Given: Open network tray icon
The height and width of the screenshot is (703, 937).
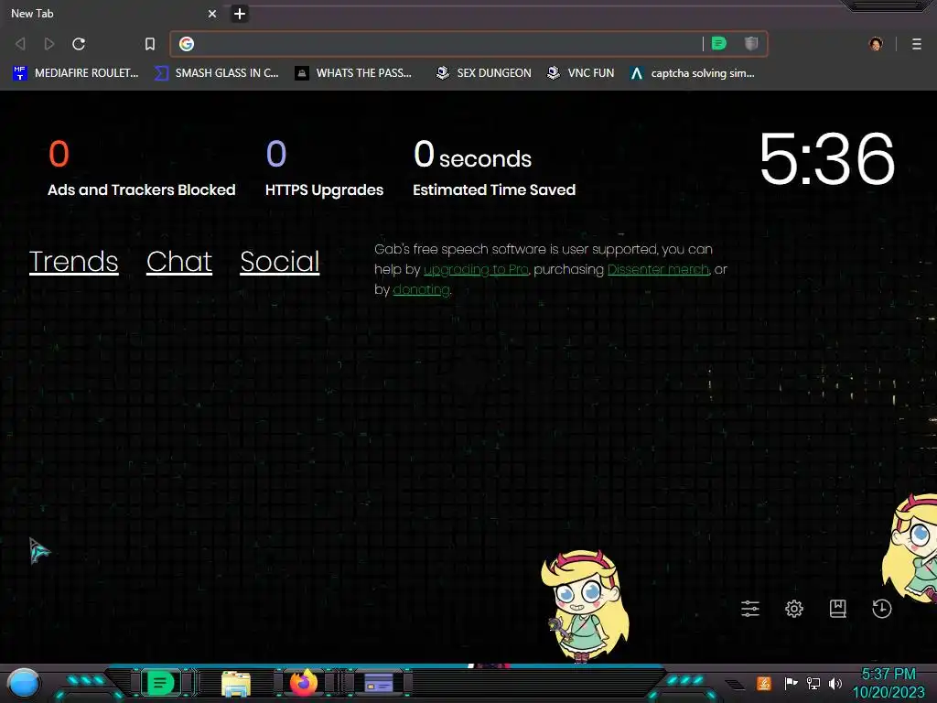Looking at the screenshot, I should tap(813, 683).
